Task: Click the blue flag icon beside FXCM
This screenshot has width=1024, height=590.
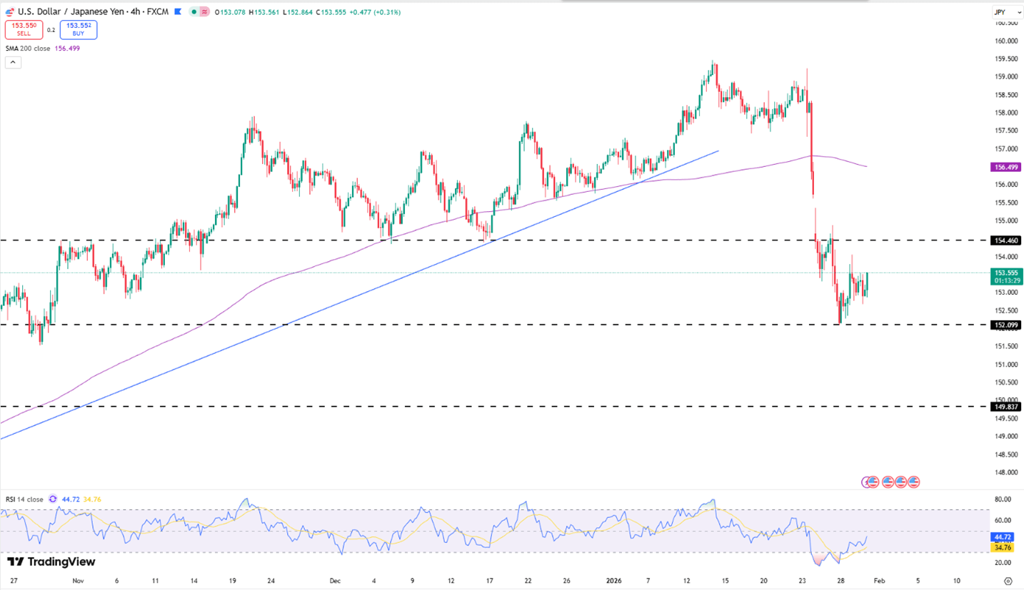Action: (x=178, y=11)
